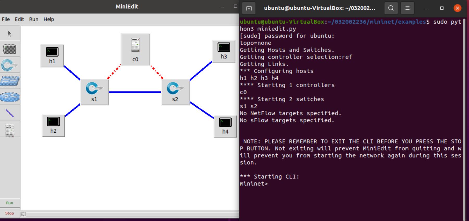Click the MiniEdit horizontal scrollbar

[130, 214]
